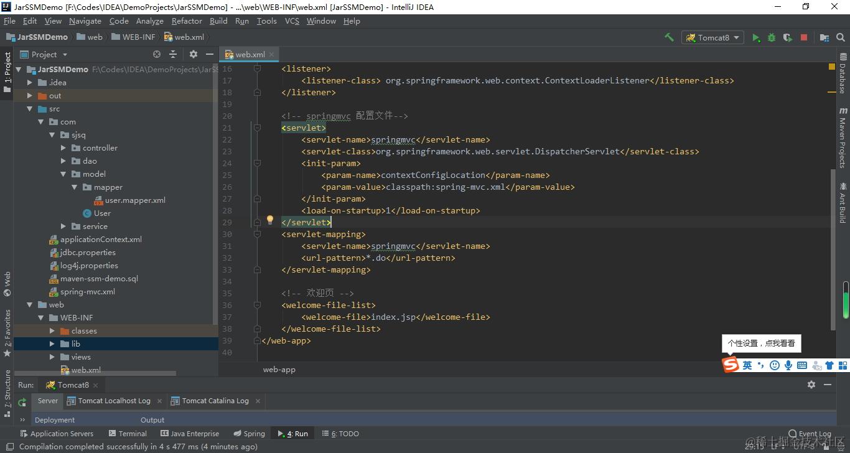Click the yellow inspection status indicator

coord(832,66)
